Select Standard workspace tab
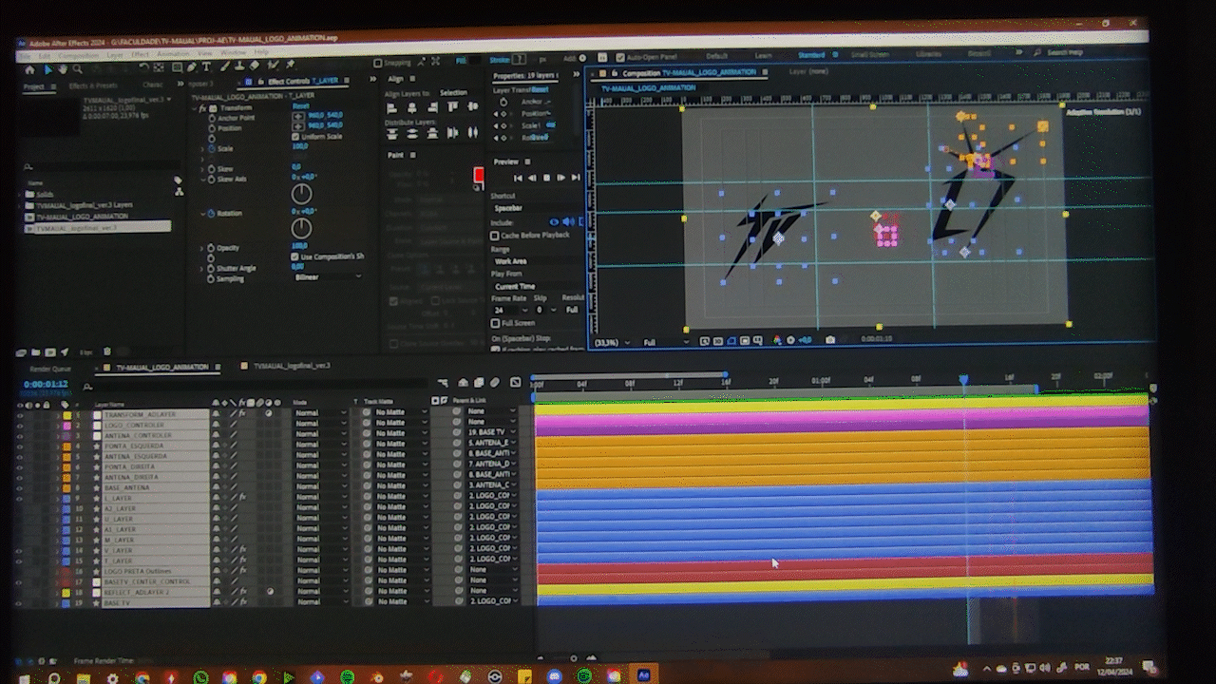This screenshot has width=1216, height=684. (811, 55)
